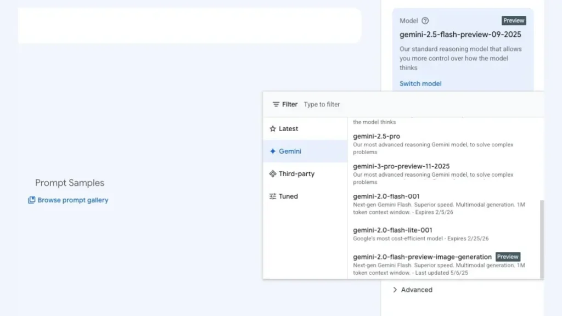
Task: Choose gemini-2.0-flash-preview-image-generation model
Action: tap(422, 257)
